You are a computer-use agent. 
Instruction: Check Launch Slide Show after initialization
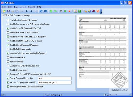click(x=8, y=66)
